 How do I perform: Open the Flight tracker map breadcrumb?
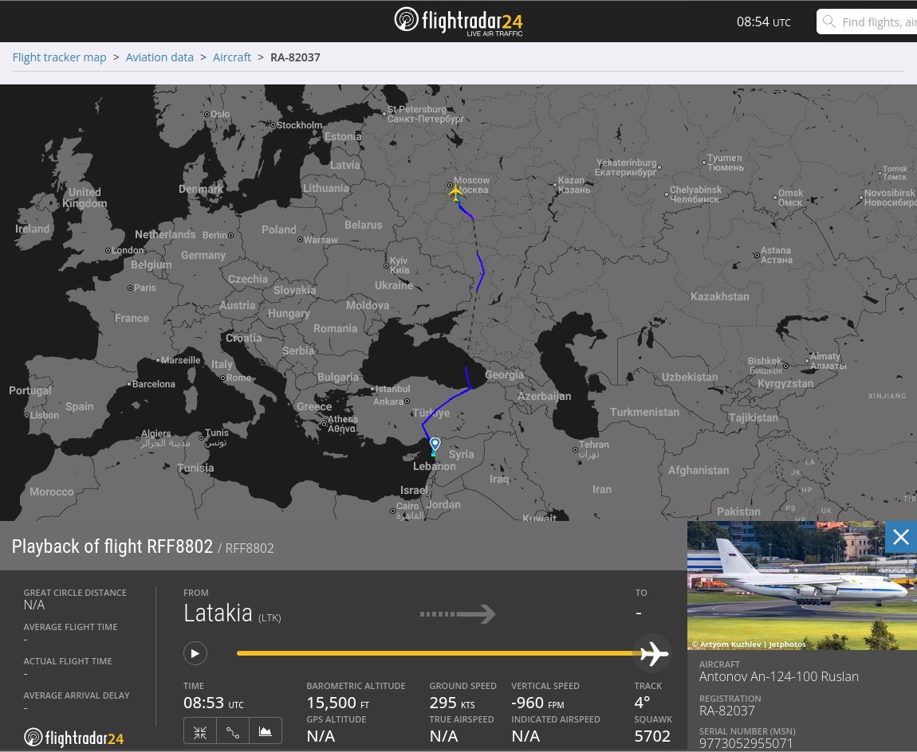click(59, 57)
